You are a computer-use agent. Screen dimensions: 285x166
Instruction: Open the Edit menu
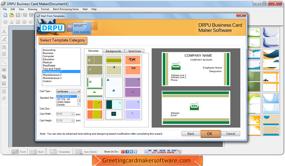13,9
